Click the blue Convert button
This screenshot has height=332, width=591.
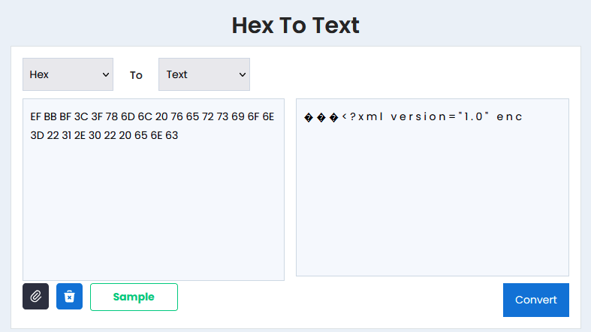[x=535, y=300]
